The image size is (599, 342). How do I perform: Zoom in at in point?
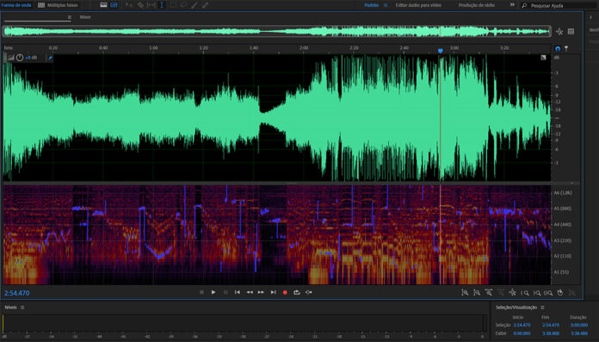pos(525,293)
